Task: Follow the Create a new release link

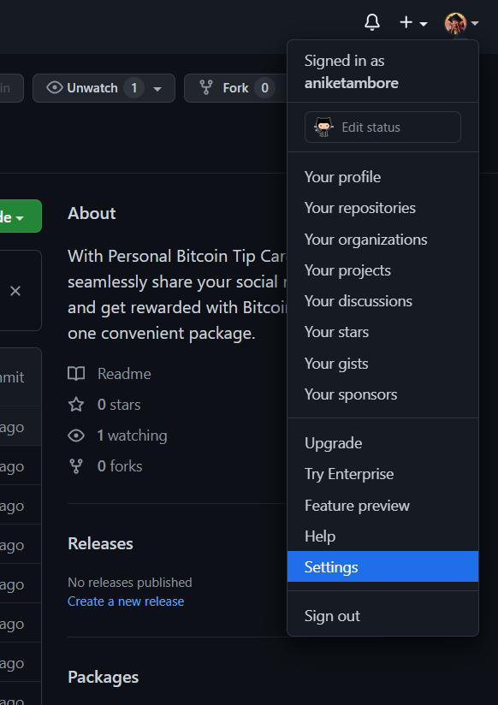Action: click(x=126, y=601)
